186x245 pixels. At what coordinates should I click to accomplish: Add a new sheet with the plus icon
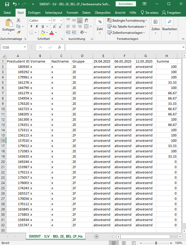96,236
